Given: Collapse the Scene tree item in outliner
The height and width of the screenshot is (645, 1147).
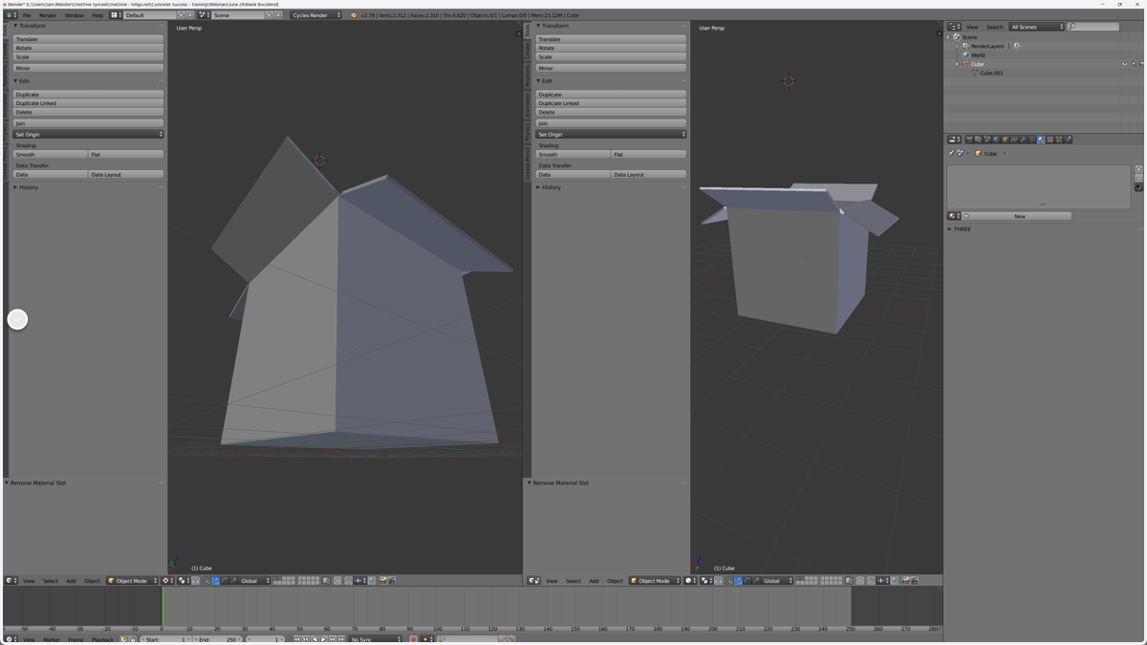Looking at the screenshot, I should 948,37.
